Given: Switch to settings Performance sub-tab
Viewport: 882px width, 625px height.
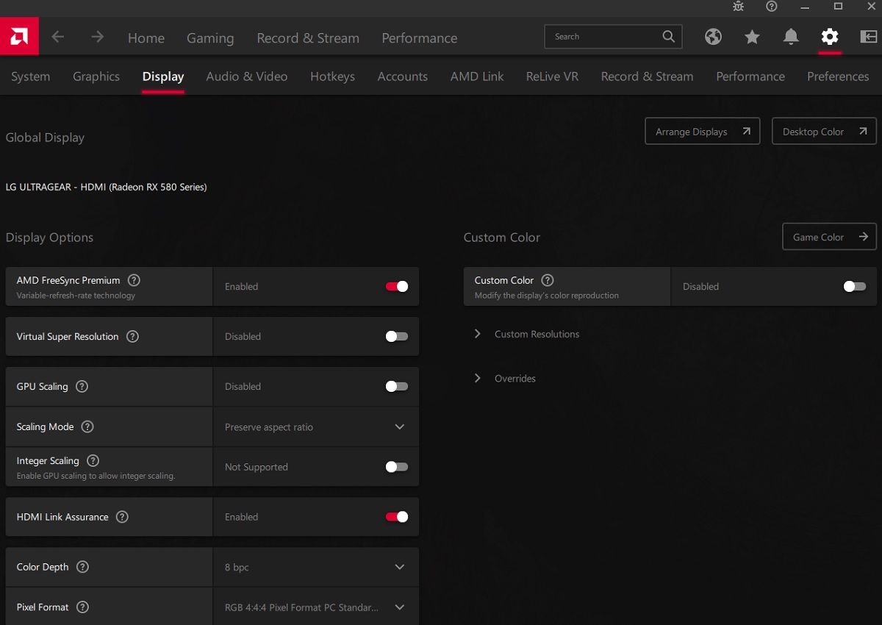Looking at the screenshot, I should [750, 76].
